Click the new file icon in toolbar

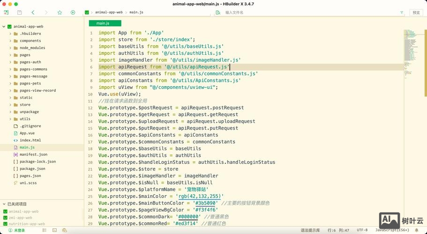coord(6,13)
